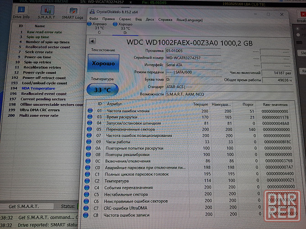
Task: Click the status circle for attribute C1
Action: click(x=87, y=174)
